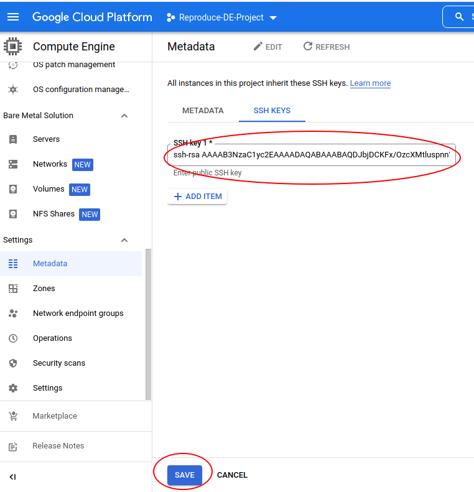This screenshot has width=474, height=492.
Task: Click the Refresh circular arrow icon
Action: click(308, 47)
